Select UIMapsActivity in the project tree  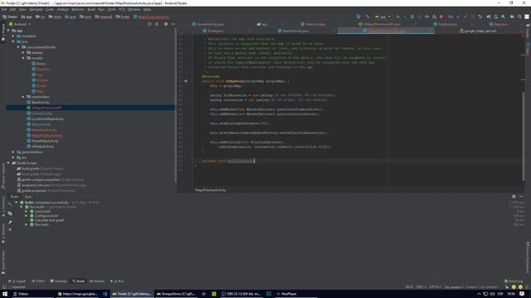[x=41, y=147]
